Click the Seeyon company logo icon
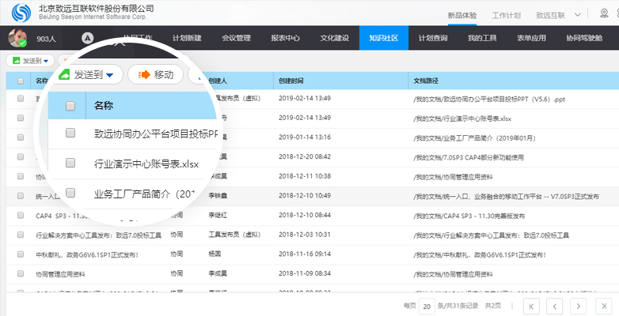 pos(21,13)
